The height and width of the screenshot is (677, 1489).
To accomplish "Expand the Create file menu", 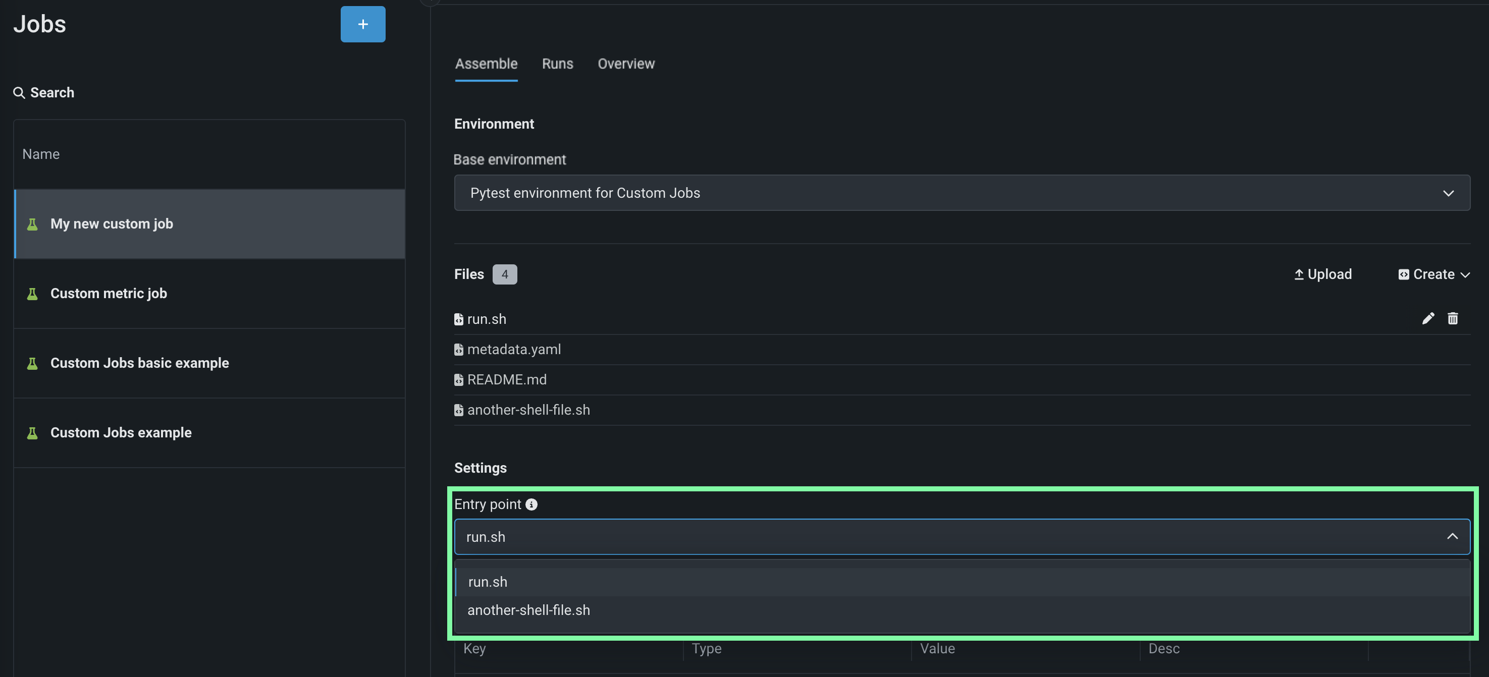I will coord(1433,274).
